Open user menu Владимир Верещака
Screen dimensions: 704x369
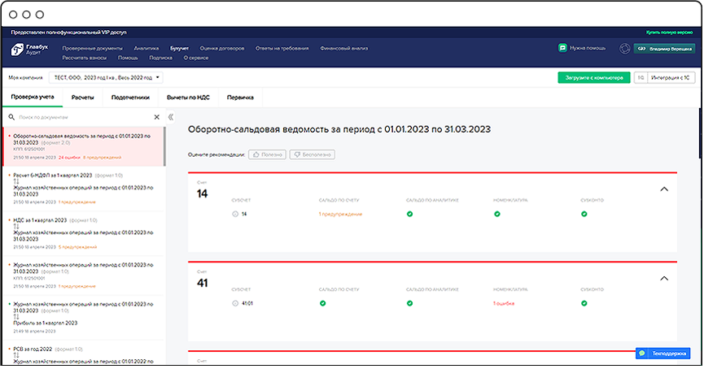664,49
